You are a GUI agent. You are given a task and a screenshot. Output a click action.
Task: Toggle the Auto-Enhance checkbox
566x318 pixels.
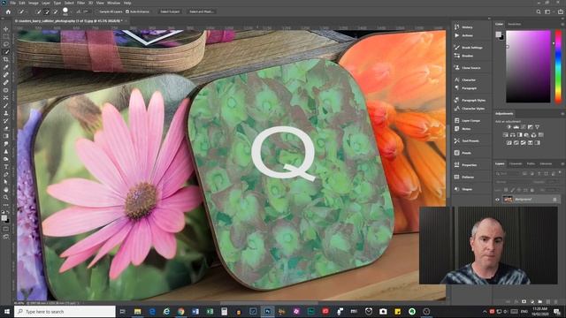tap(127, 11)
